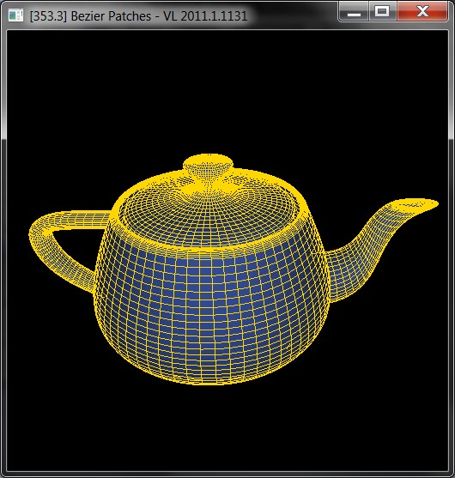Click the empty black area below teapot
Image resolution: width=455 pixels, height=478 pixels.
click(227, 427)
